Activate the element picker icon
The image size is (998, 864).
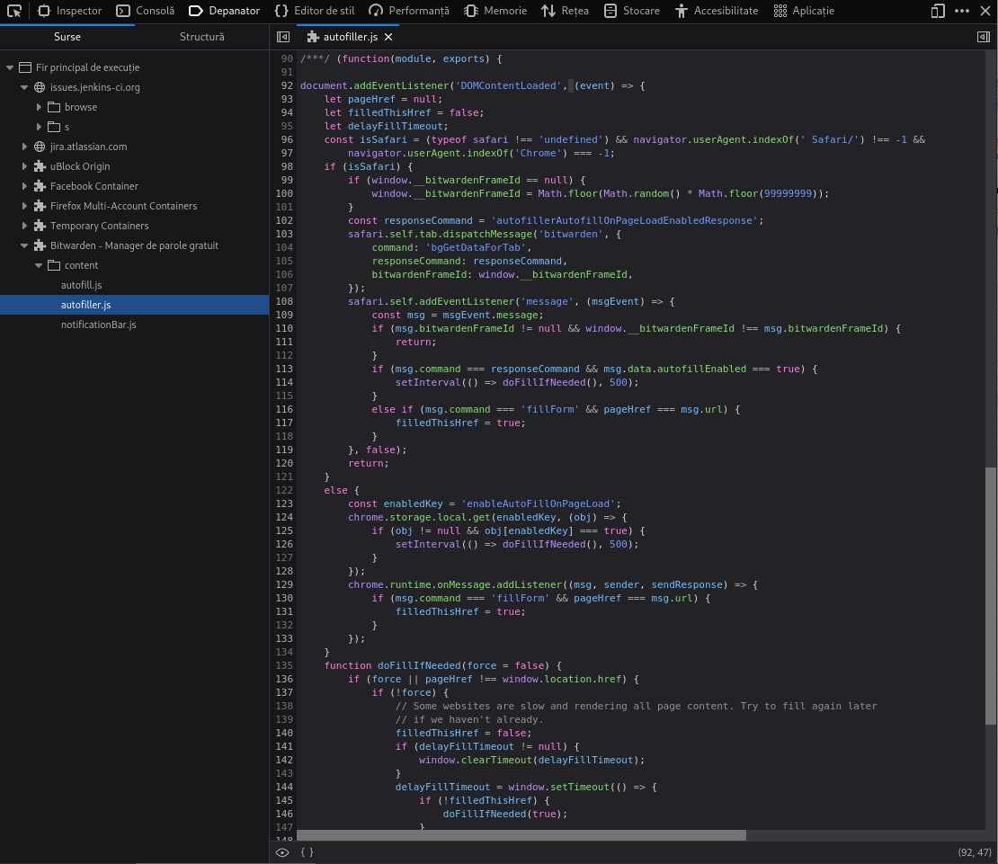pyautogui.click(x=14, y=11)
